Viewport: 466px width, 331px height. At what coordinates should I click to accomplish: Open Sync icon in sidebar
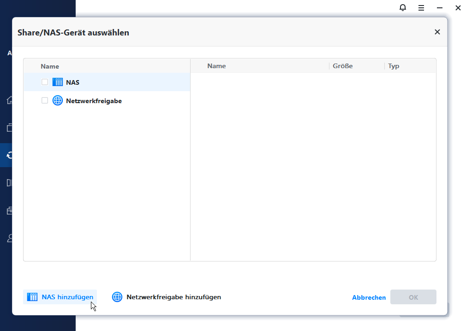point(9,155)
